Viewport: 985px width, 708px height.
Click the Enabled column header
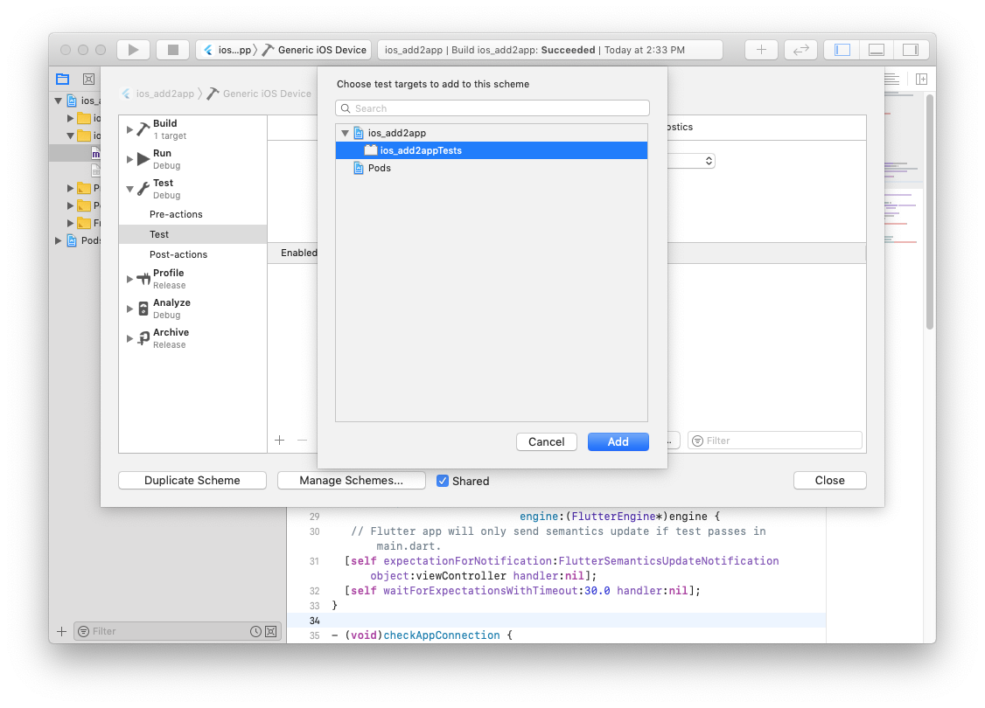299,253
